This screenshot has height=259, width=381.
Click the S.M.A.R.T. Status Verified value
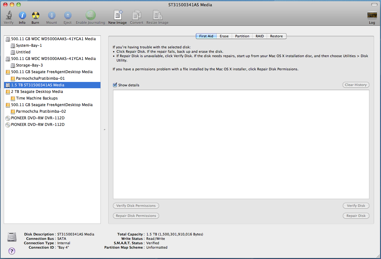[153, 243]
